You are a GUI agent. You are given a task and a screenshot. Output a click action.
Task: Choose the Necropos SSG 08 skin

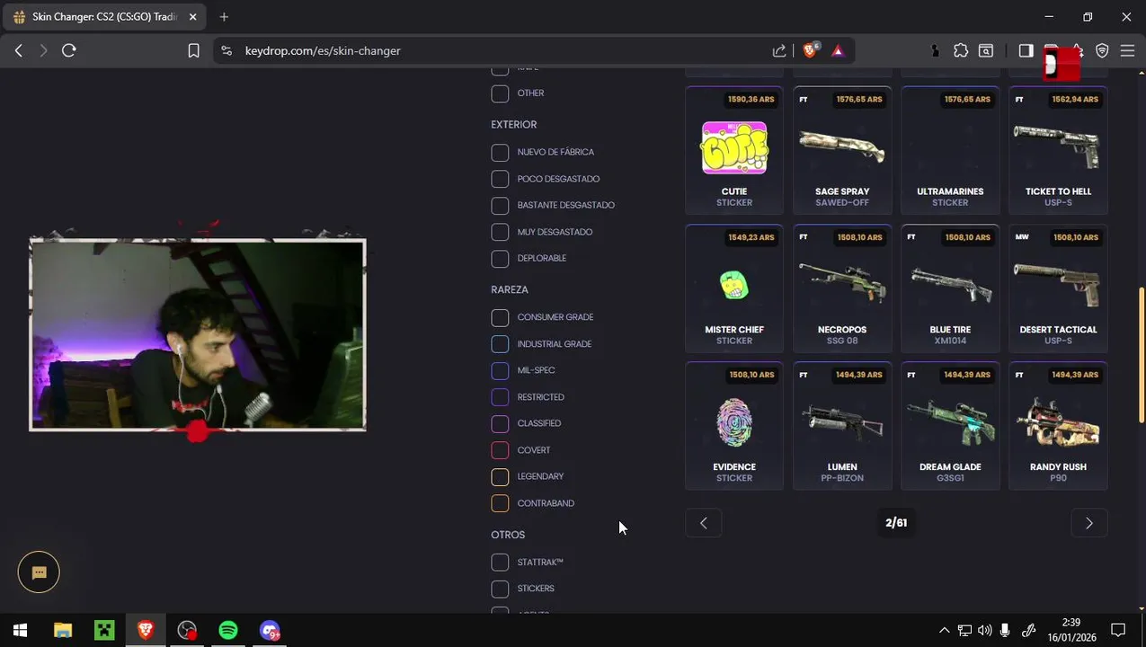click(842, 288)
